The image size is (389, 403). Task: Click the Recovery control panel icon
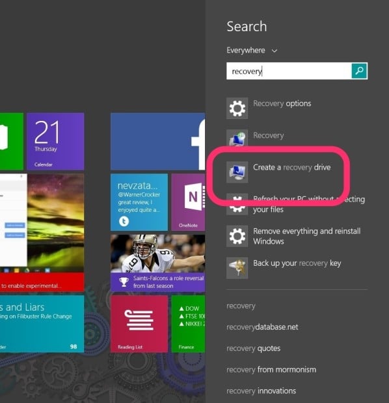[237, 138]
